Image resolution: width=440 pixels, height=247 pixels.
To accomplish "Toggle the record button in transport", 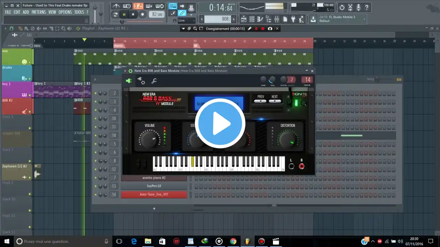I will tap(142, 14).
